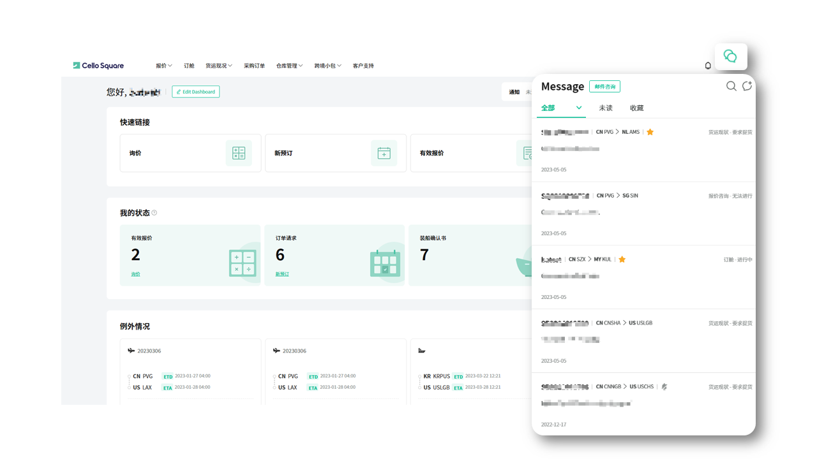Open the 全部 filter dropdown arrow

pyautogui.click(x=579, y=108)
